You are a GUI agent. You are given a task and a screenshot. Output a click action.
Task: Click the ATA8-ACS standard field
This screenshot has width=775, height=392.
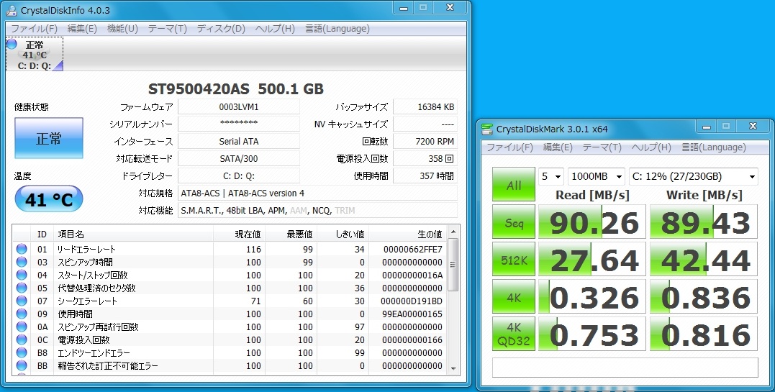(317, 193)
